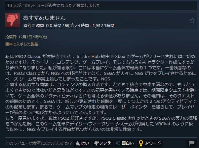Click the thumbs-down icon beside いいえ
This screenshot has height=148, width=199.
96,143
